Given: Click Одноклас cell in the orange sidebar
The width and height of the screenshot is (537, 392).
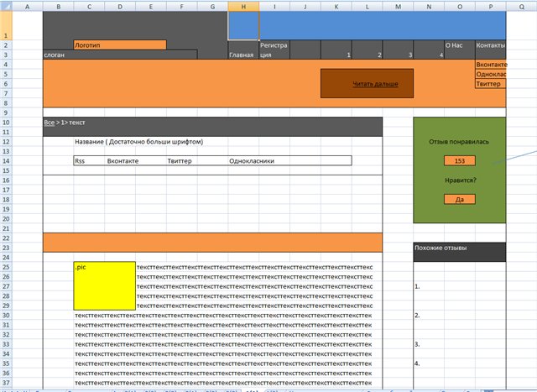Looking at the screenshot, I should click(490, 74).
